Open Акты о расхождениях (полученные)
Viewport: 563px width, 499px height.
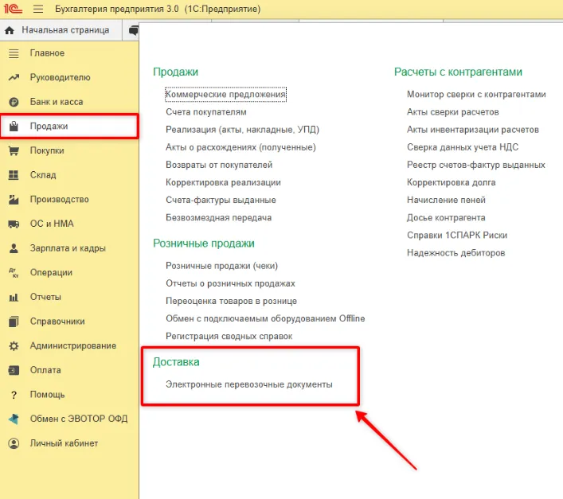point(240,147)
